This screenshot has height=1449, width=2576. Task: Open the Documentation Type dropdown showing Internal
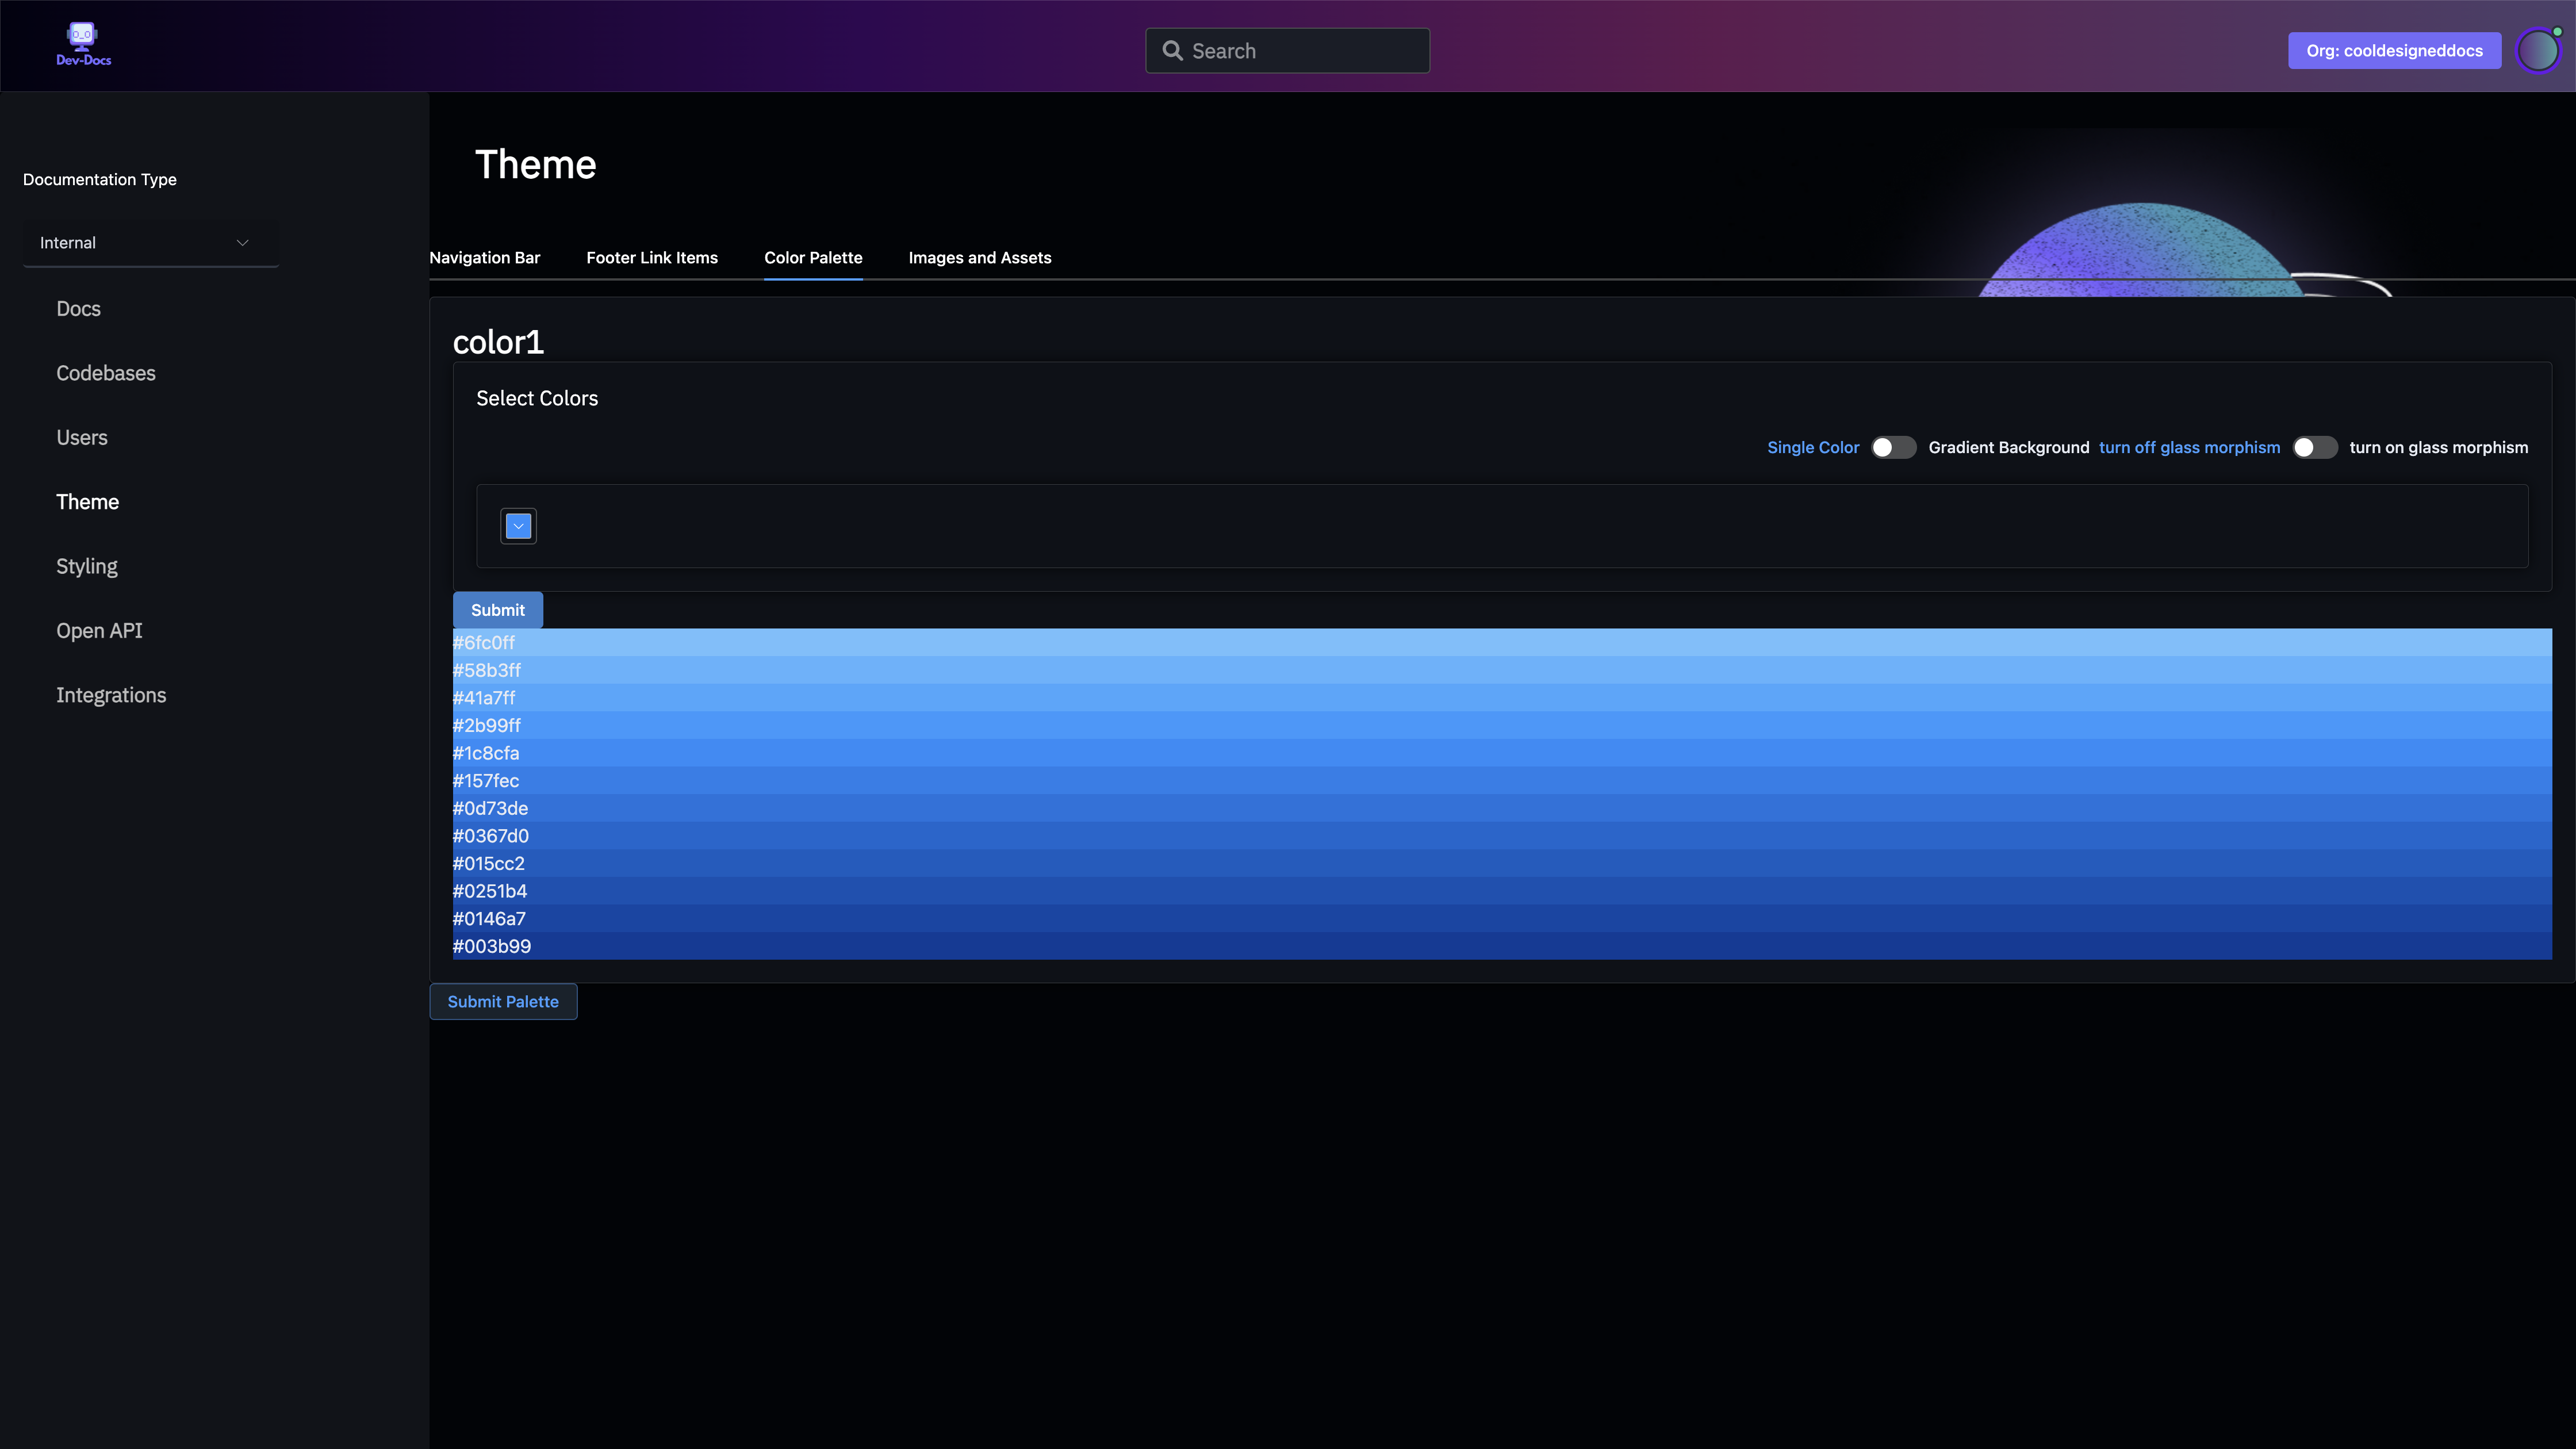(150, 242)
